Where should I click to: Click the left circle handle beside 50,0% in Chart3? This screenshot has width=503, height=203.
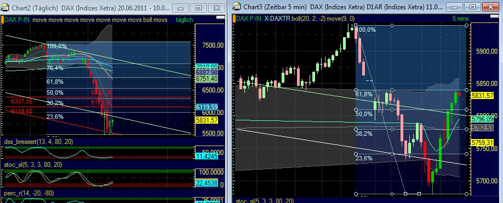356,109
